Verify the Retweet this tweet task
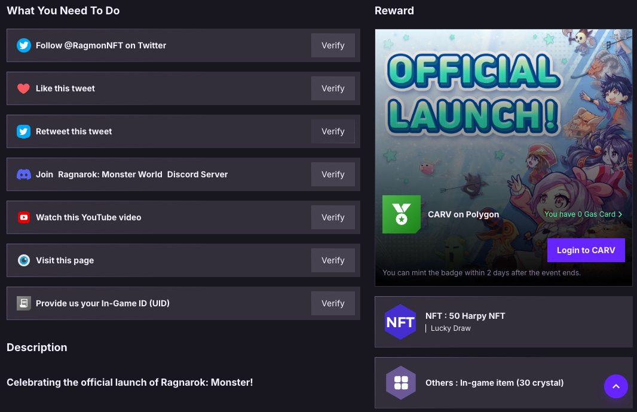The image size is (637, 412). coord(333,131)
